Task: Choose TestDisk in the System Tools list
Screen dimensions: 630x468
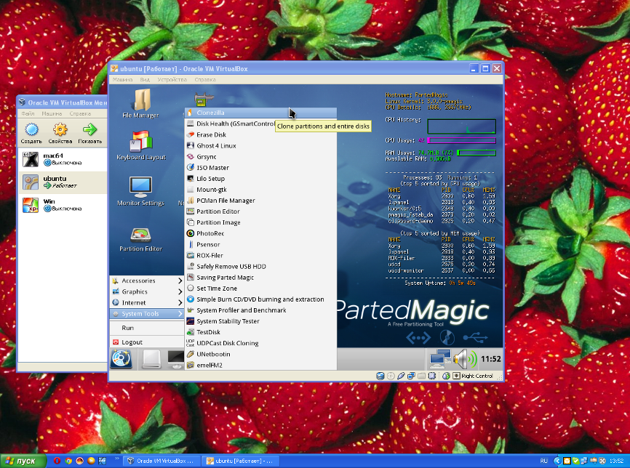Action: pos(208,332)
